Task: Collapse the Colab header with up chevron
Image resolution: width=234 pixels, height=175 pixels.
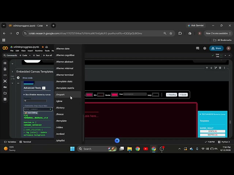Action: (x=230, y=55)
